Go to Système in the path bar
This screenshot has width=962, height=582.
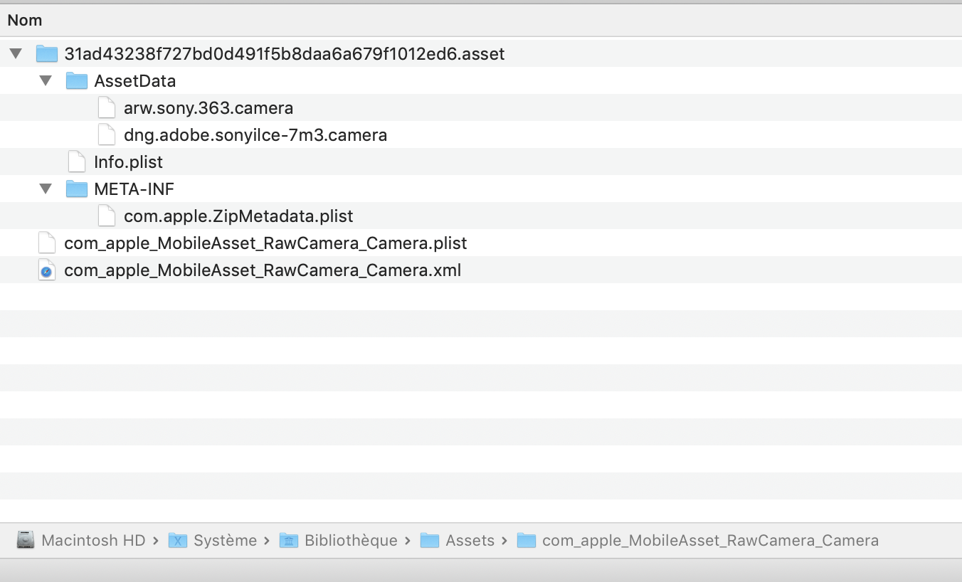[x=225, y=541]
